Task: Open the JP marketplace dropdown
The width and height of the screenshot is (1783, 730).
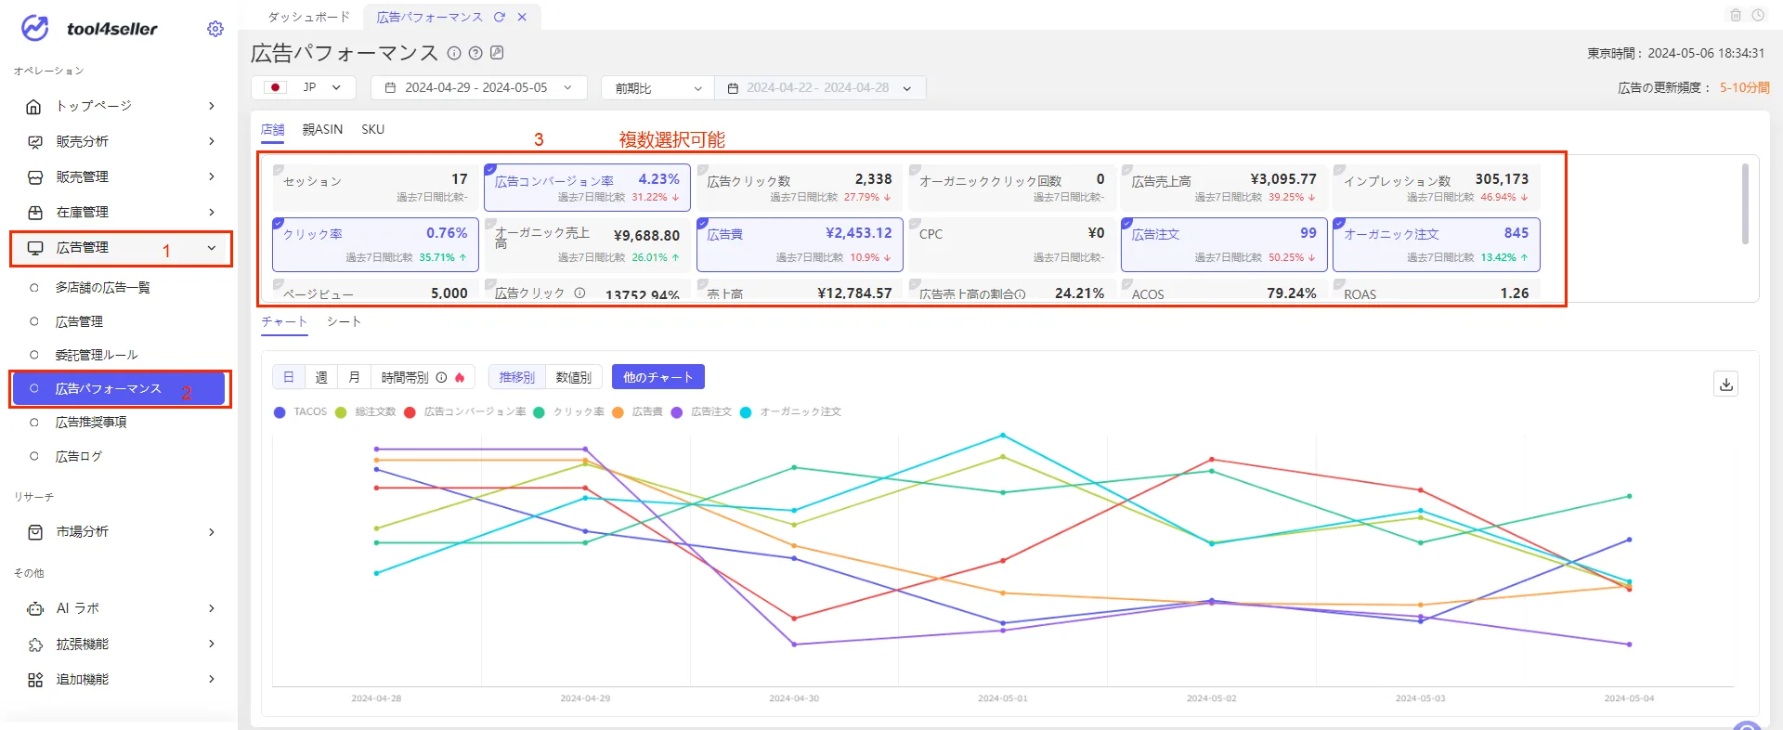Action: pos(304,87)
